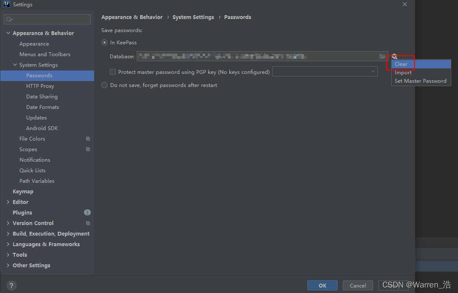Click the gear icon beside the Database field
Screen dimensions: 458x293
point(394,56)
